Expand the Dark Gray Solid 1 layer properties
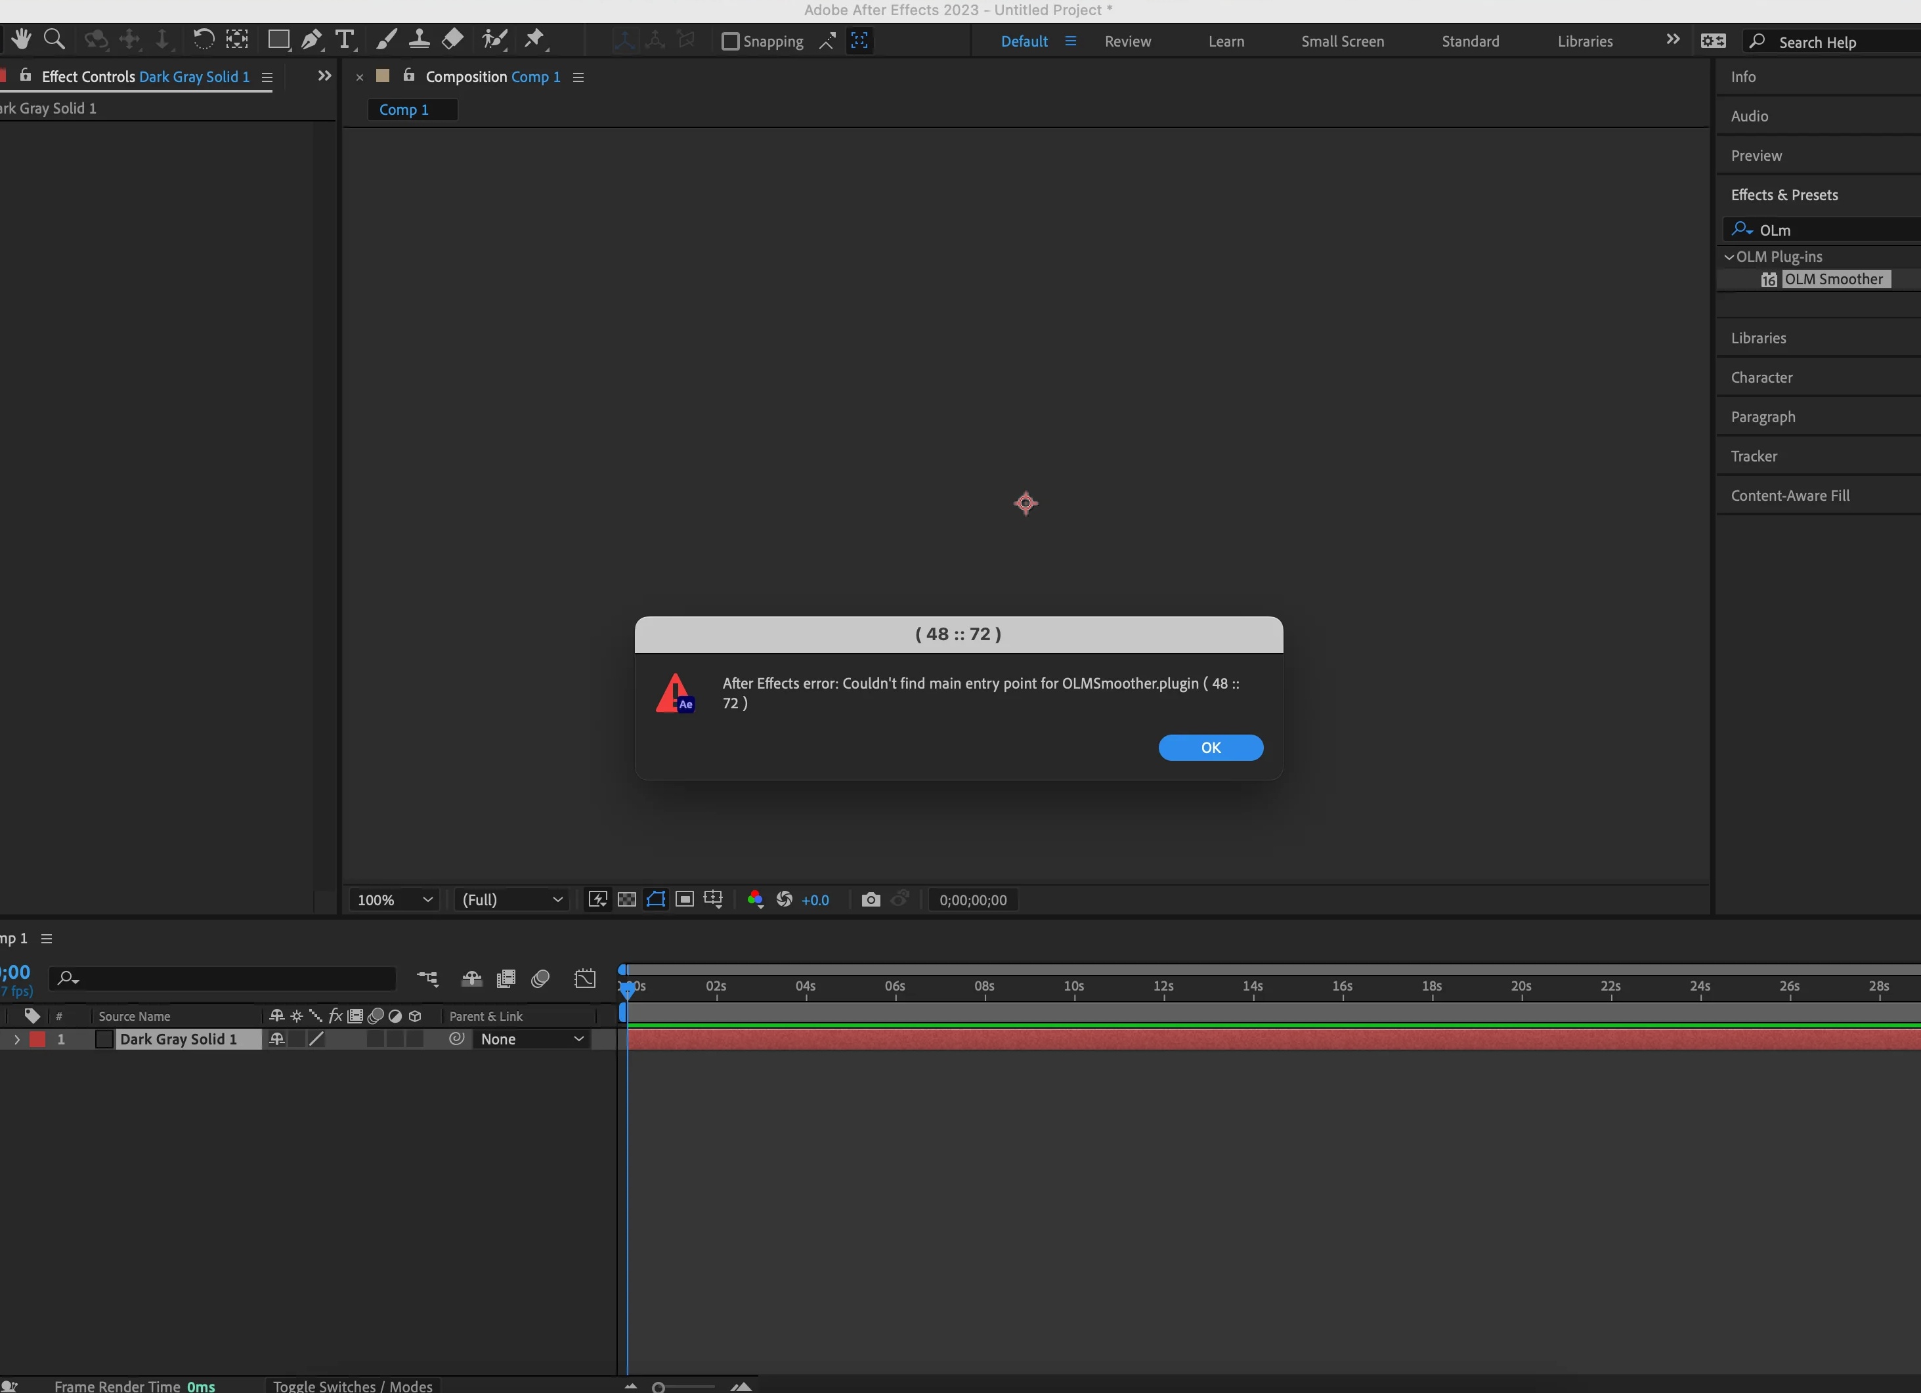This screenshot has width=1921, height=1393. (x=16, y=1039)
